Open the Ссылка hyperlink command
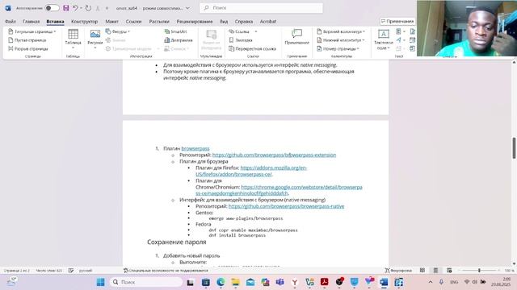The height and width of the screenshot is (290, 517). coord(239,31)
